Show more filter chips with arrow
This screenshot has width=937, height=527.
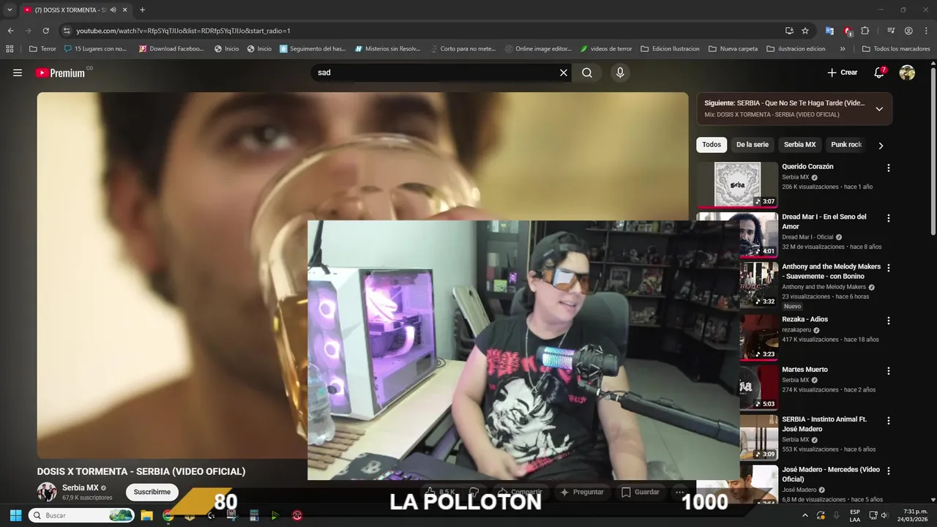click(881, 145)
